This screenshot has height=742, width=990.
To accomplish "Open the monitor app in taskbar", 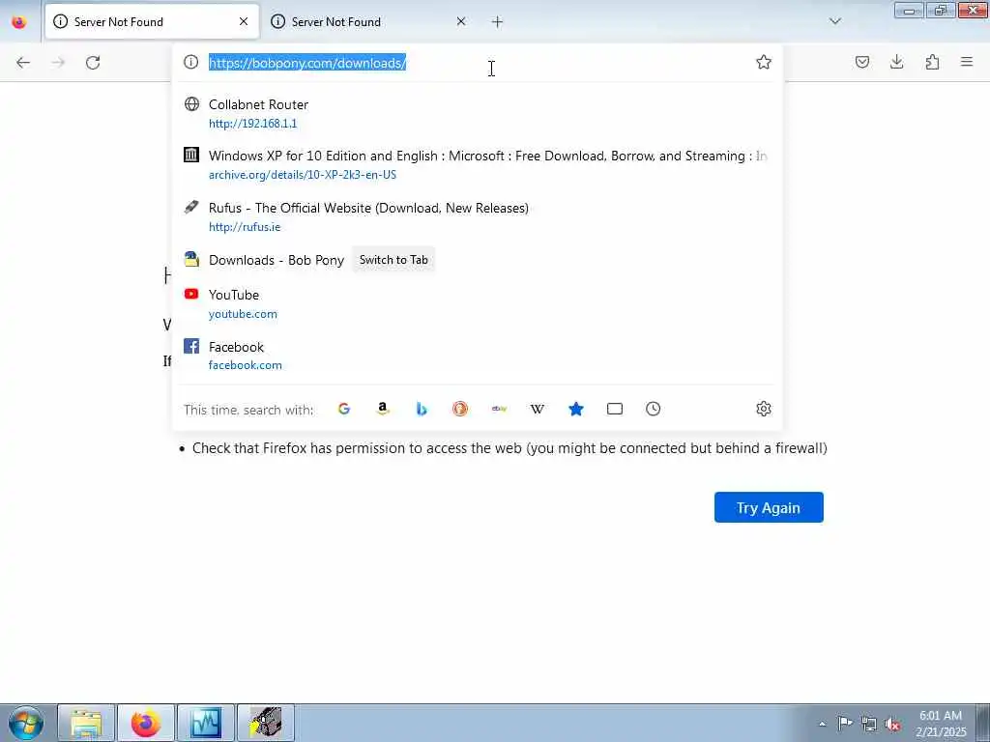I will (206, 723).
